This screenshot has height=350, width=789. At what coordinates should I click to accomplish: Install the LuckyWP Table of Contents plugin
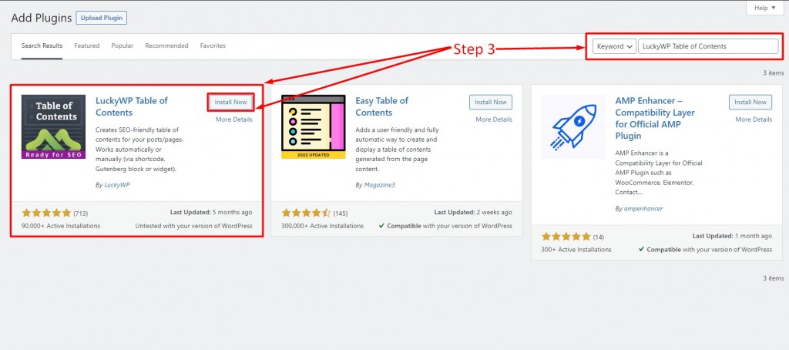tap(231, 103)
